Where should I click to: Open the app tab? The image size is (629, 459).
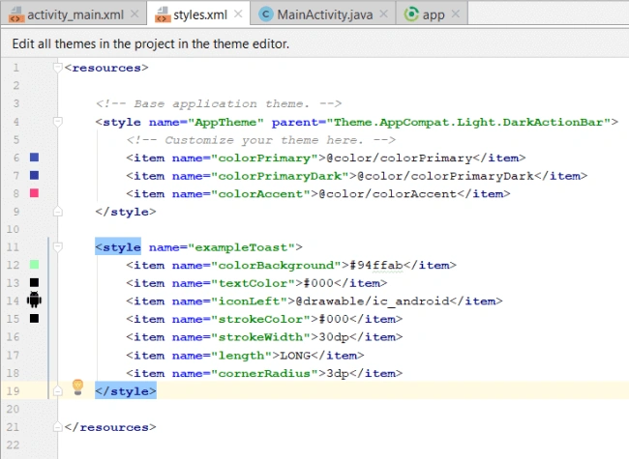point(434,14)
